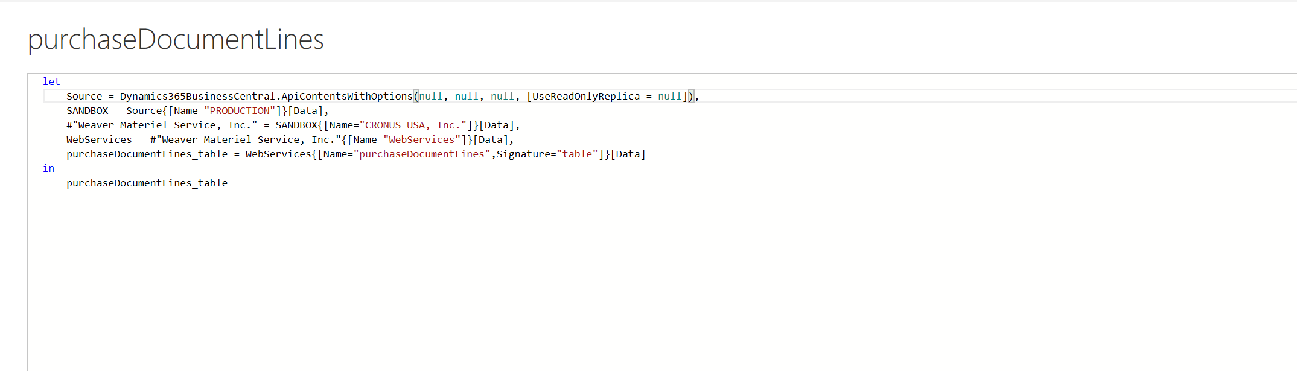This screenshot has width=1297, height=371.
Task: Click purchaseDocumentLines_table below the in keyword
Action: [x=147, y=183]
